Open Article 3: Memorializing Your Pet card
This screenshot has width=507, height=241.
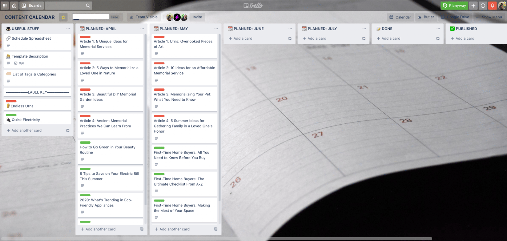[x=184, y=99]
